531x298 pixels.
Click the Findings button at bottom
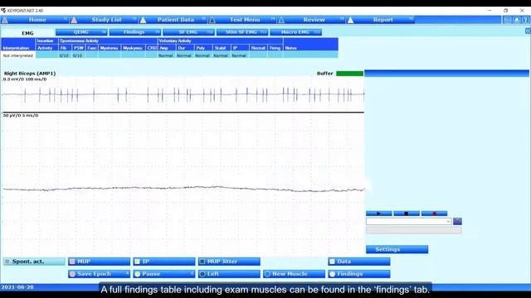359,274
